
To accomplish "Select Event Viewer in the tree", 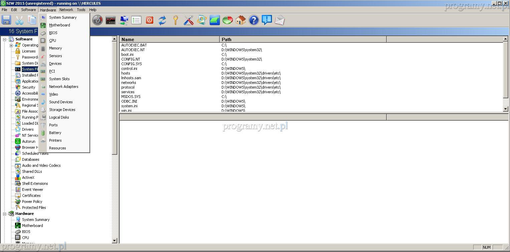I will [32, 190].
